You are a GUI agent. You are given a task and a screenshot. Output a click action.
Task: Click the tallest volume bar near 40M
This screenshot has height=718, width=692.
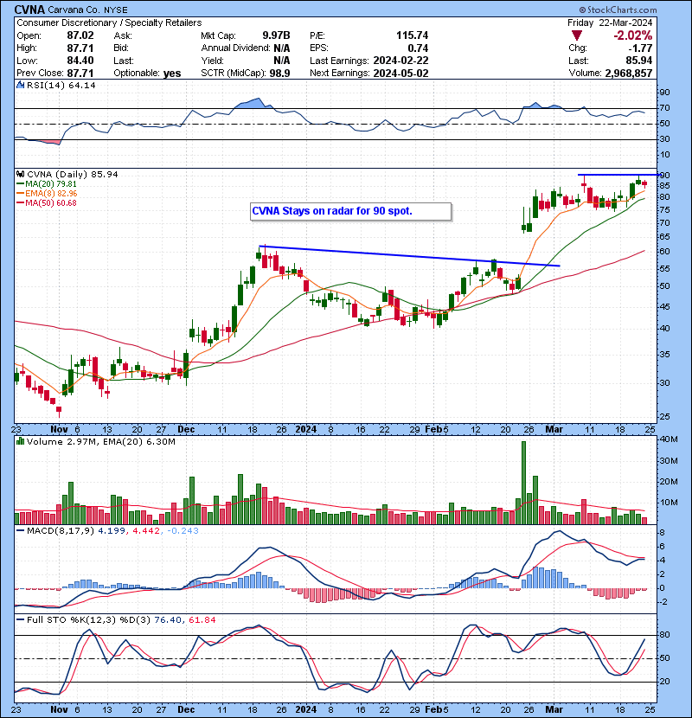[x=523, y=483]
